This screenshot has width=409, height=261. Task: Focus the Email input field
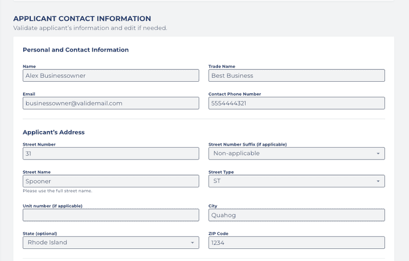click(110, 103)
